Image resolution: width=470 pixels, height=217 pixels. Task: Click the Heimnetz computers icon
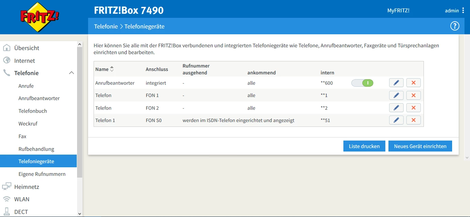7,186
